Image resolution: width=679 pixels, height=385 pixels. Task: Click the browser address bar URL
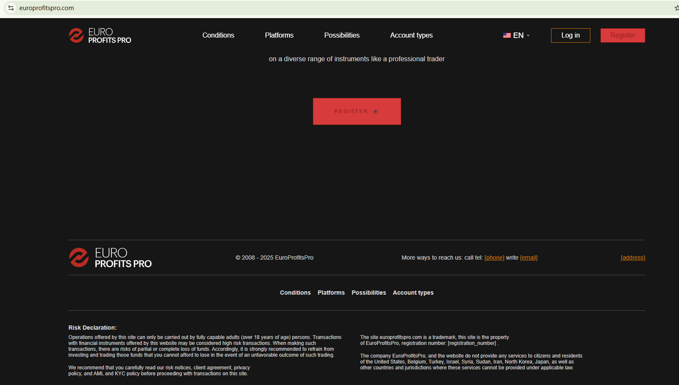46,8
